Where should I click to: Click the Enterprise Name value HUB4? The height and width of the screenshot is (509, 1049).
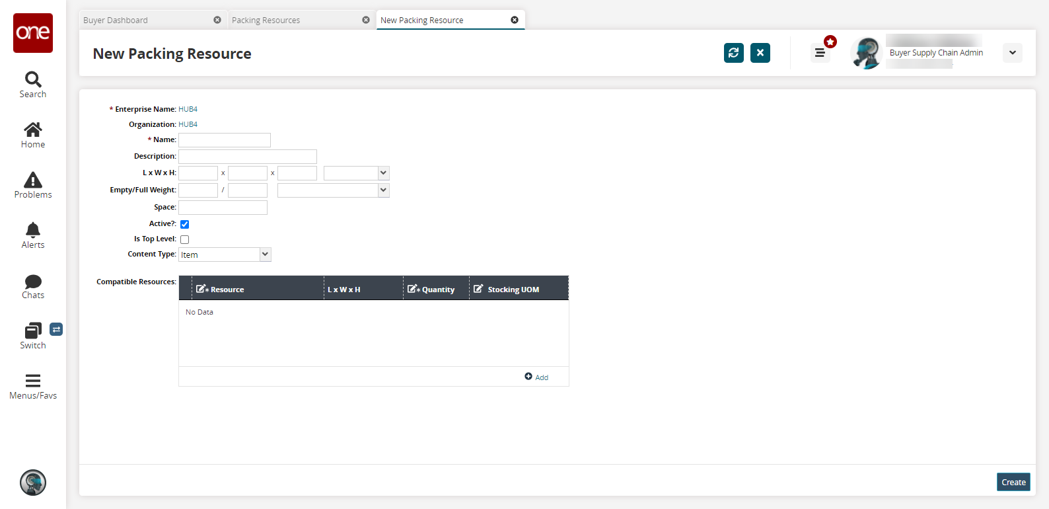tap(188, 109)
